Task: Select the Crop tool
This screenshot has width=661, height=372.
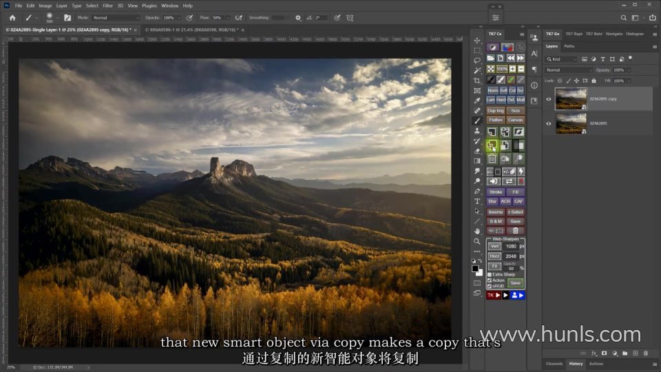Action: (476, 81)
